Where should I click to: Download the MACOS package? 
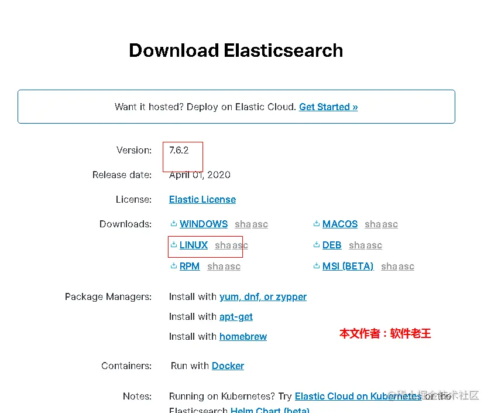(x=340, y=224)
